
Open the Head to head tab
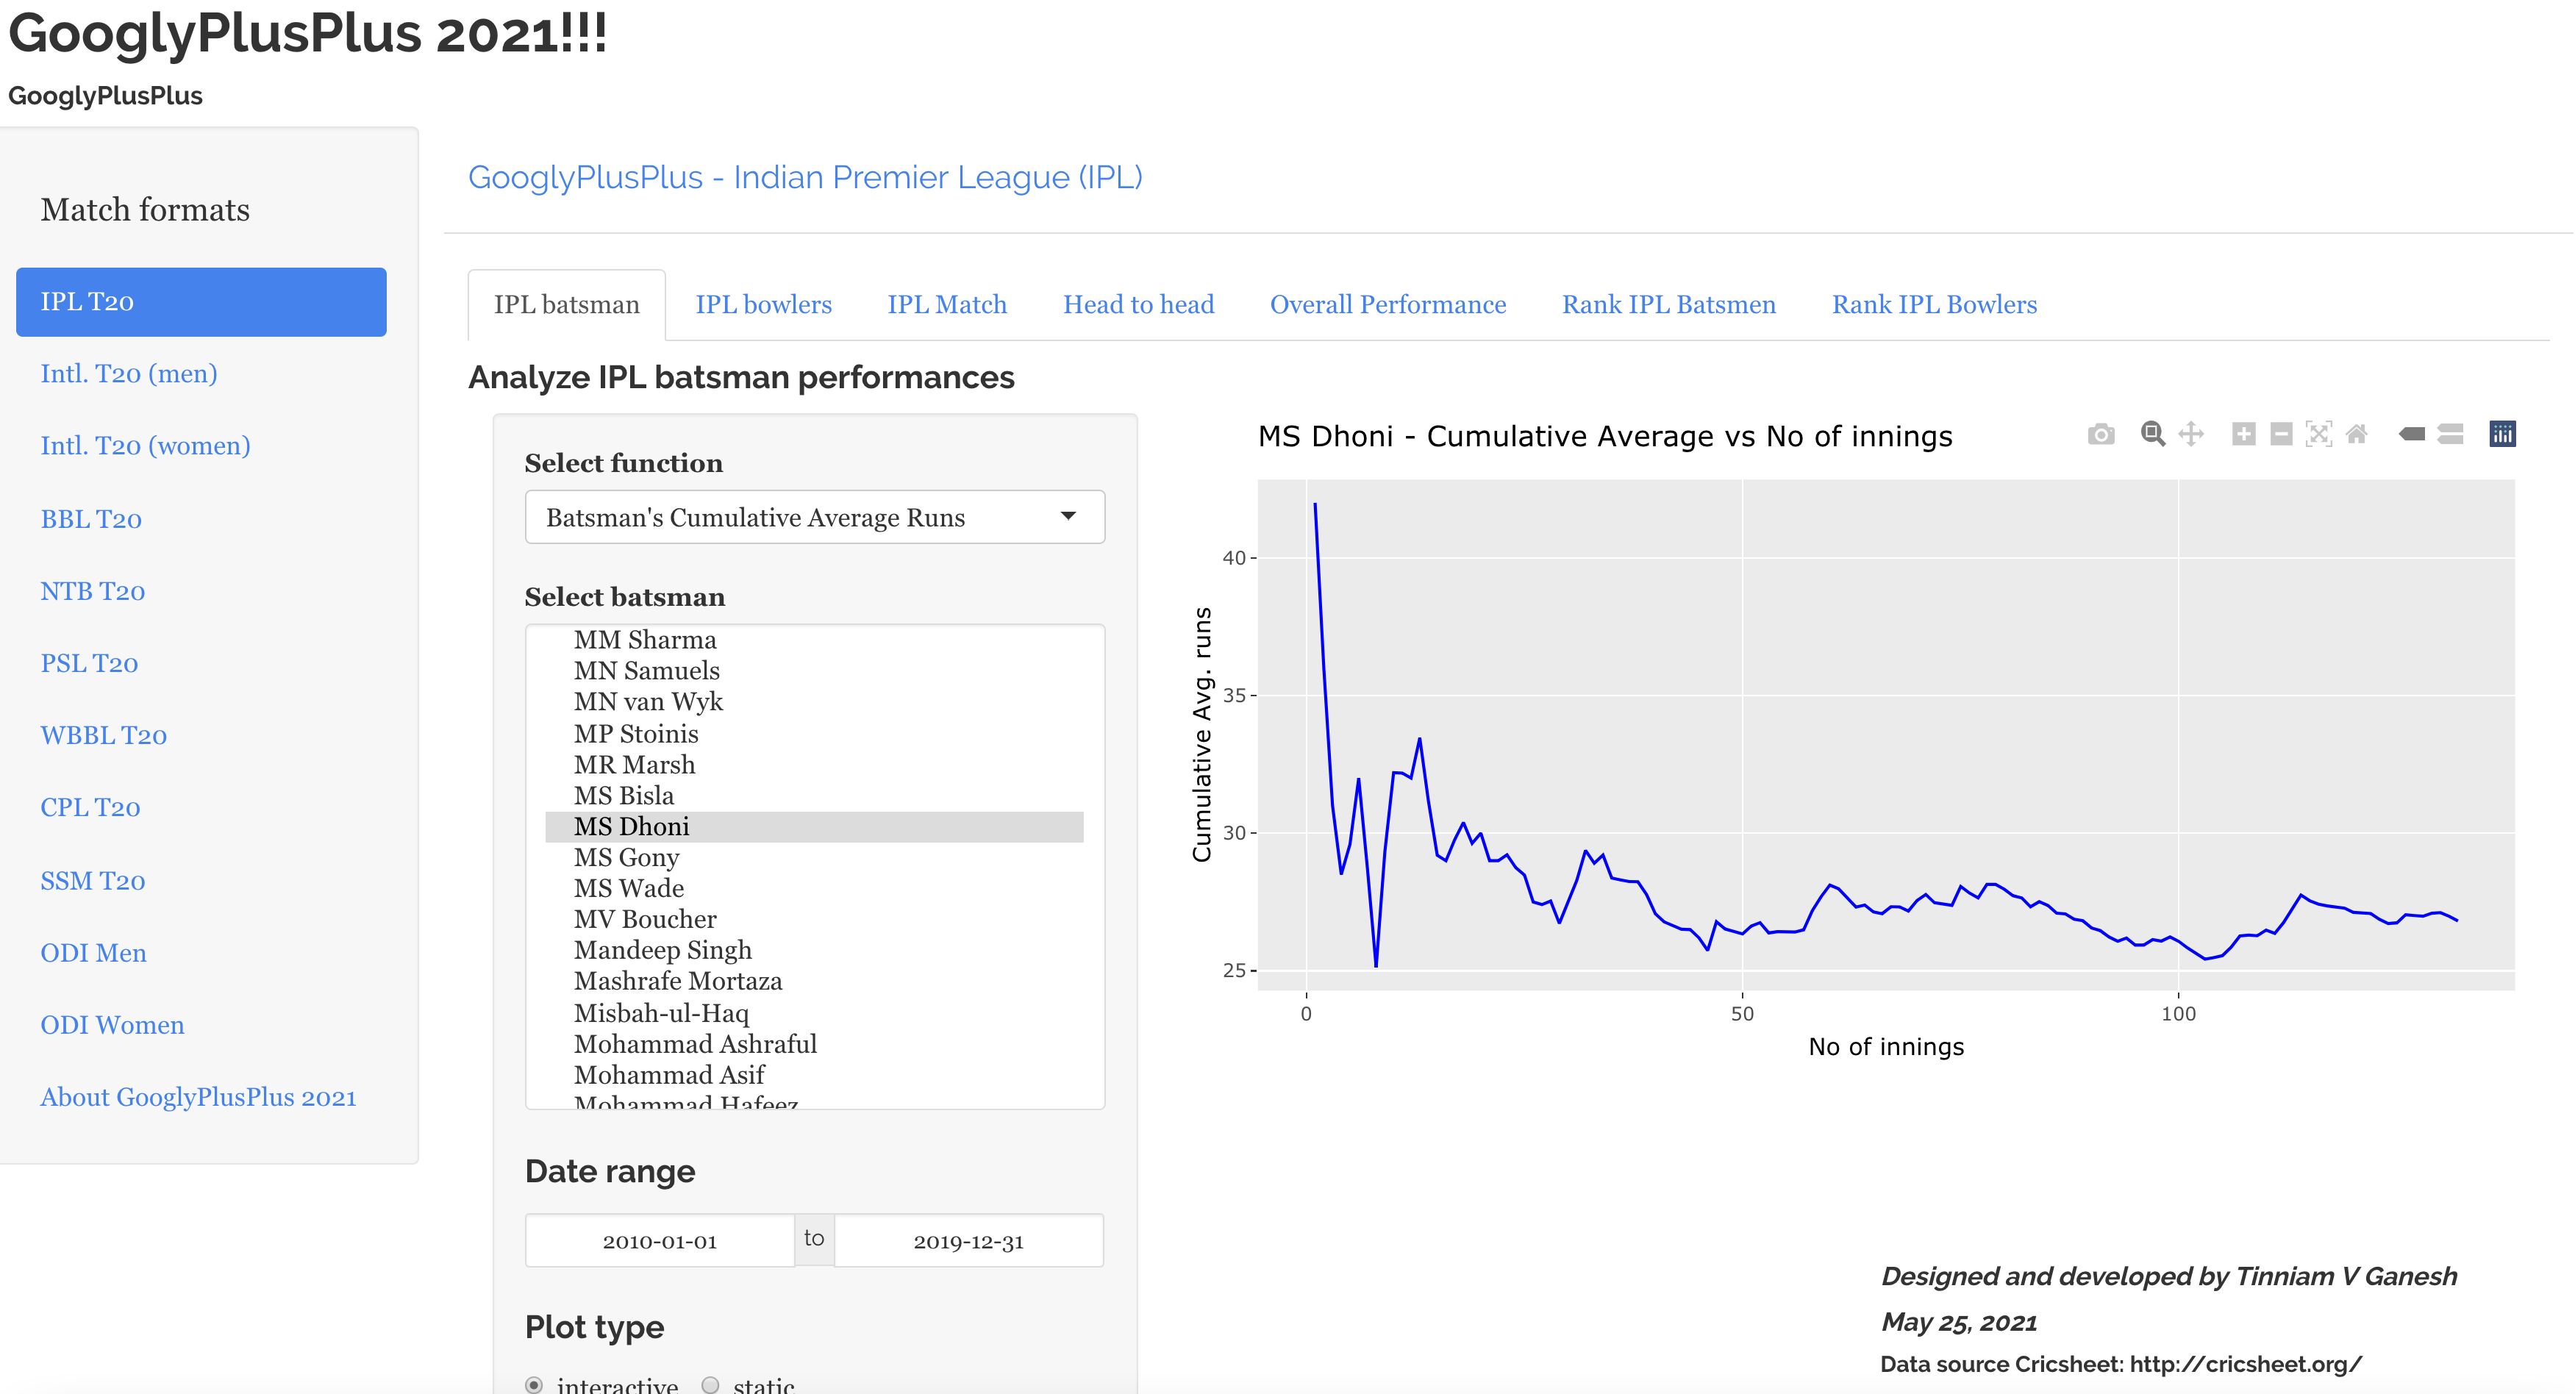coord(1137,305)
